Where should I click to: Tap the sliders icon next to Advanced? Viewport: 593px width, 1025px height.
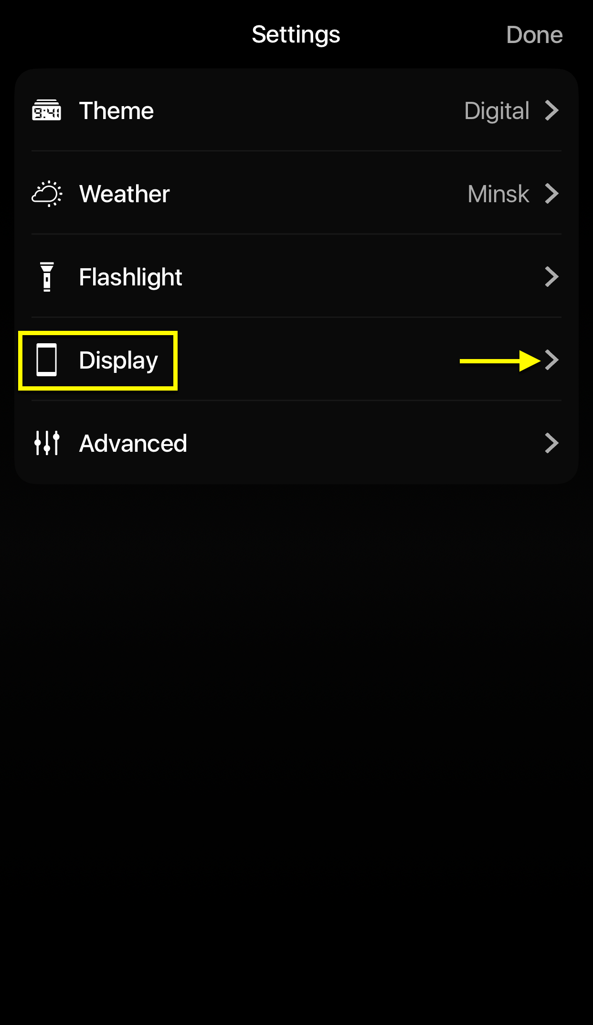tap(47, 443)
